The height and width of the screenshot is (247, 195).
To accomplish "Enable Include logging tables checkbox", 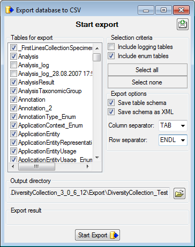I will [x=111, y=47].
